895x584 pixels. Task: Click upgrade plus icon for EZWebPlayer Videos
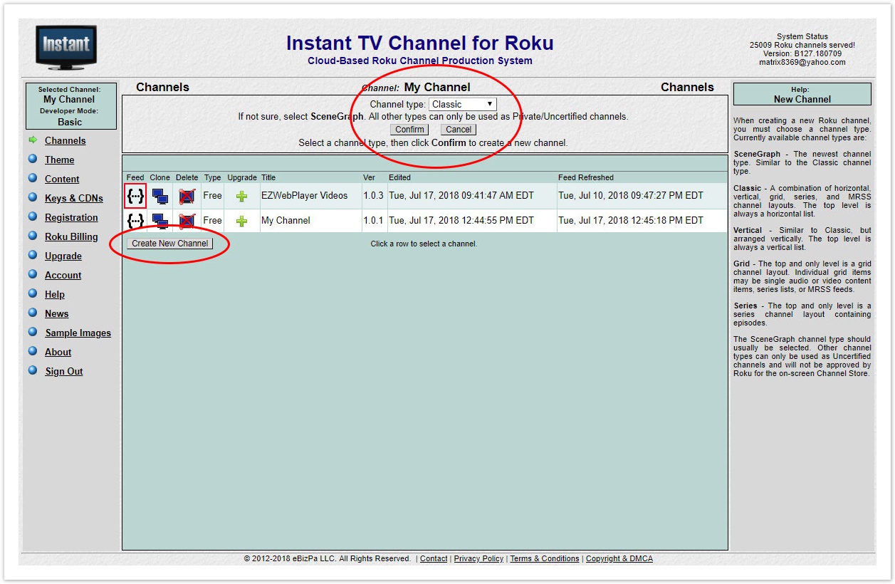pyautogui.click(x=241, y=196)
